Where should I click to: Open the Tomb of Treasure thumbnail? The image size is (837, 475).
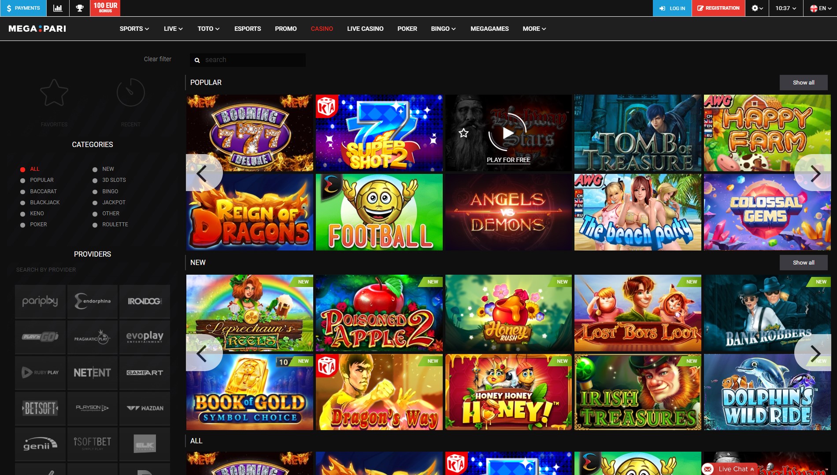[637, 133]
